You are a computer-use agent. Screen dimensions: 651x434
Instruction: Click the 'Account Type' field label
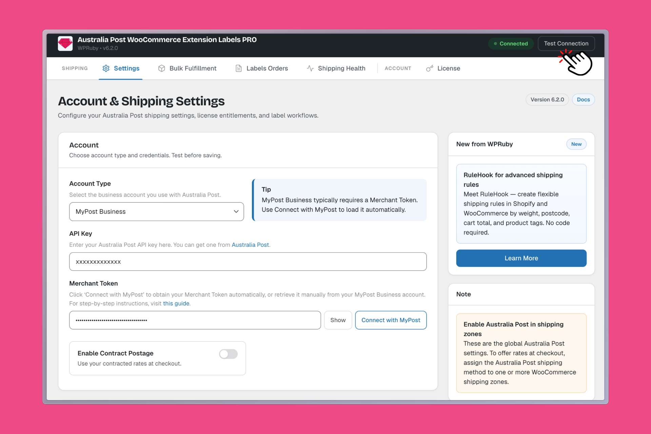pyautogui.click(x=90, y=183)
